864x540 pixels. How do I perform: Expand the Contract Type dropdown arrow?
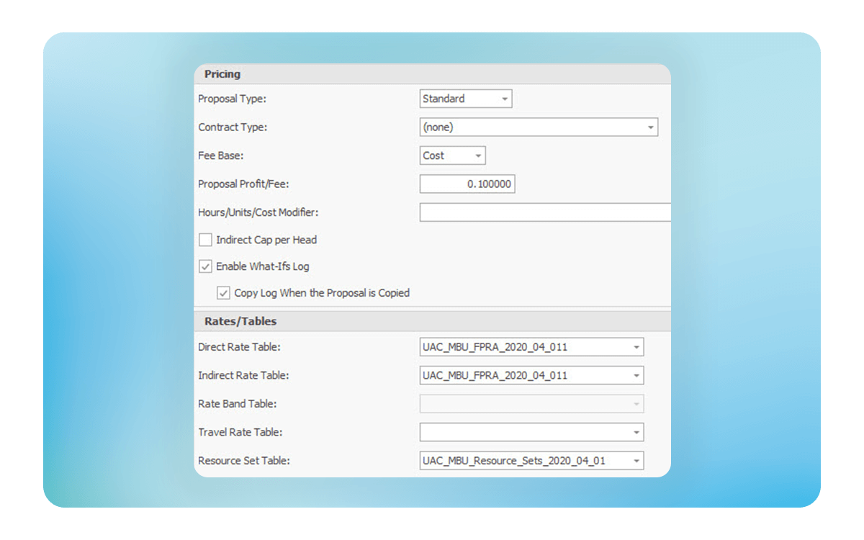650,127
